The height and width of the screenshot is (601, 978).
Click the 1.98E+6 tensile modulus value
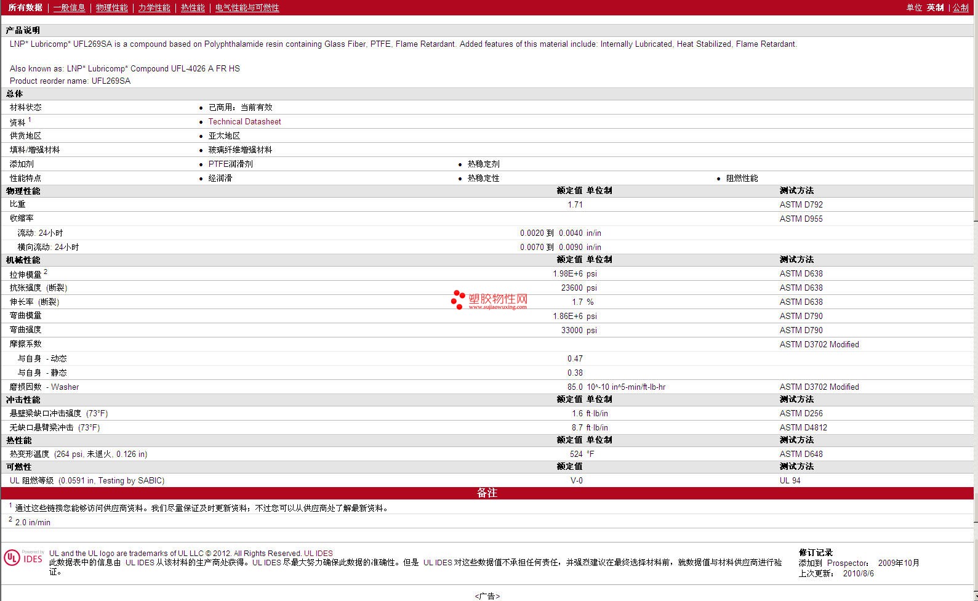(567, 273)
